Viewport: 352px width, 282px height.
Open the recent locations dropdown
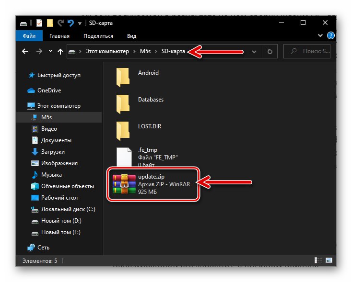50,51
